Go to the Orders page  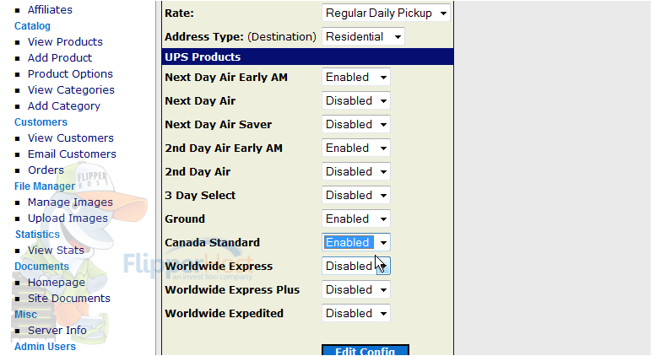pyautogui.click(x=46, y=170)
